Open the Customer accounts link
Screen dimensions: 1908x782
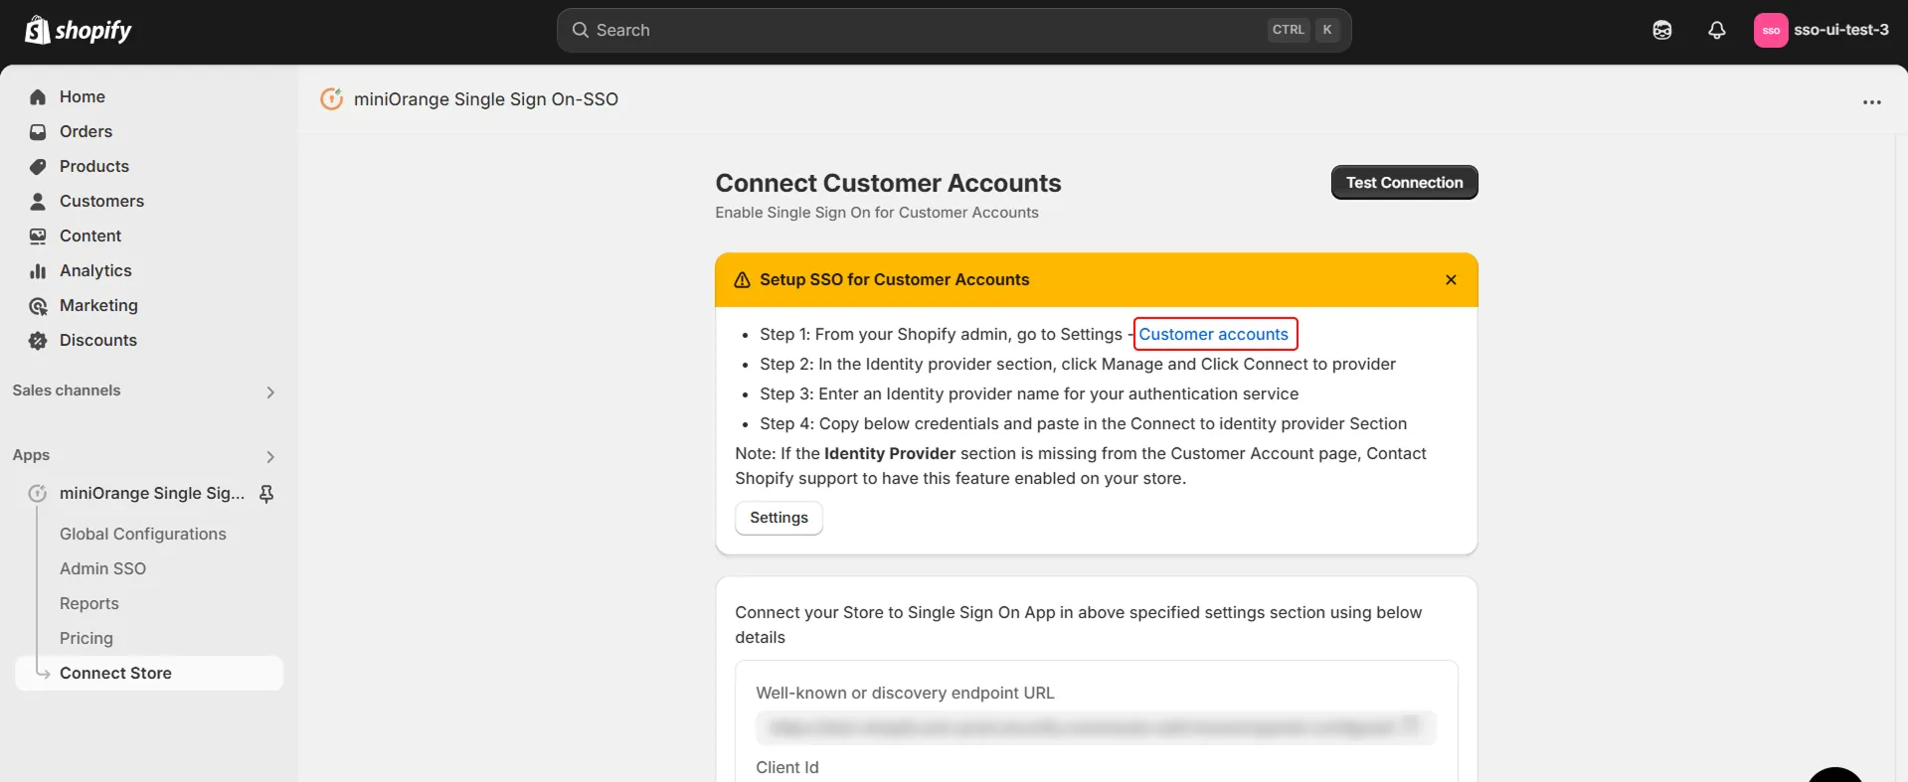(1213, 334)
